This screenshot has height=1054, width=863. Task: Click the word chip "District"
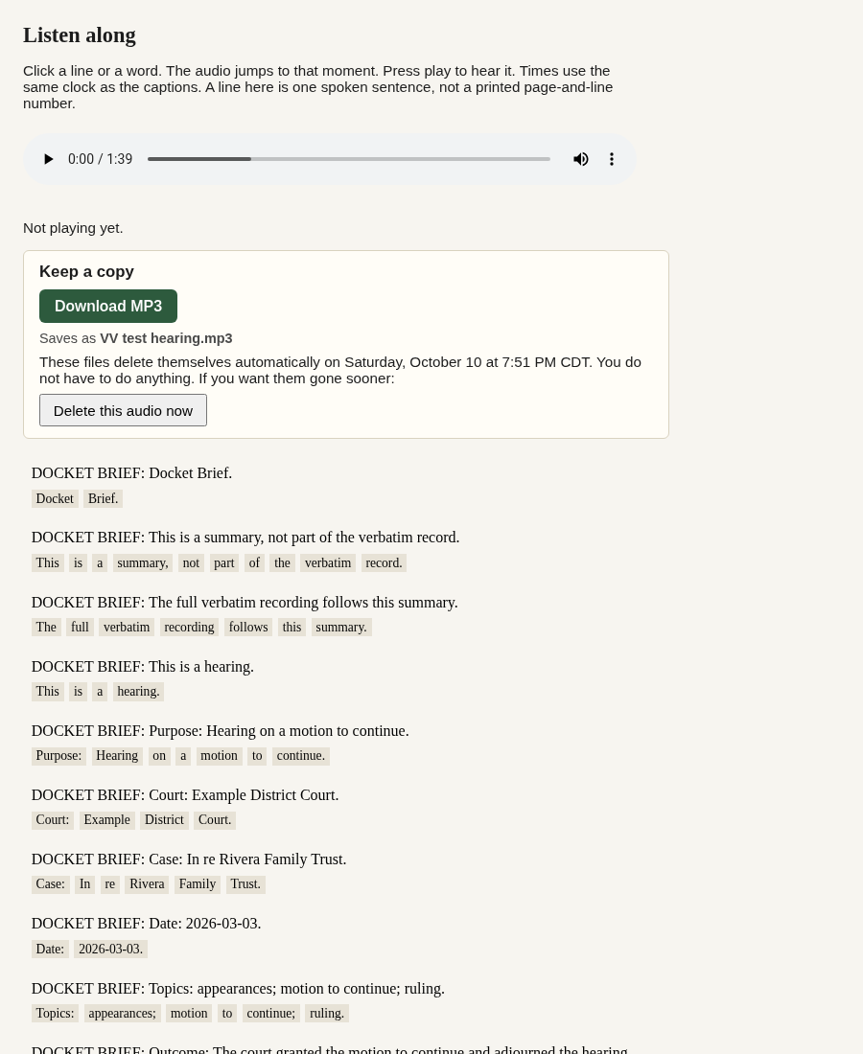coord(164,820)
